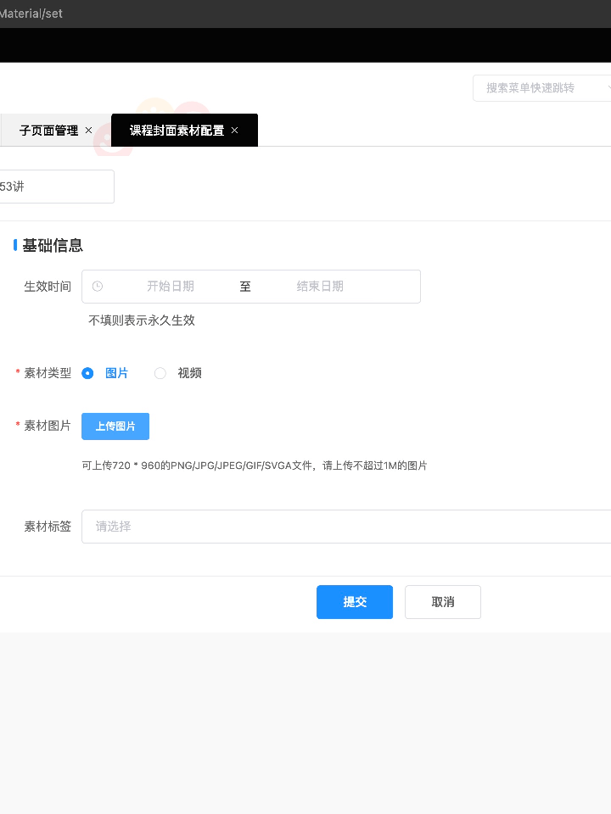Viewport: 611px width, 814px height.
Task: Select the 图片 radio button
Action: point(87,373)
